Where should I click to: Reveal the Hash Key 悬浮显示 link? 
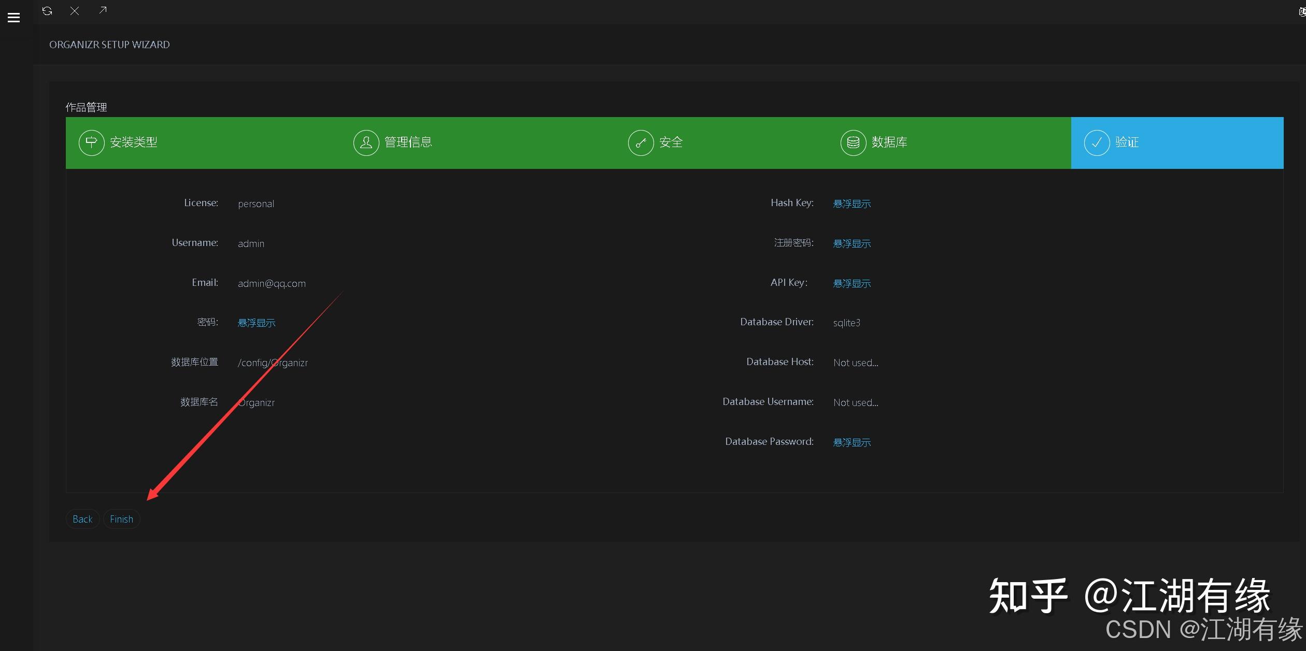(851, 204)
